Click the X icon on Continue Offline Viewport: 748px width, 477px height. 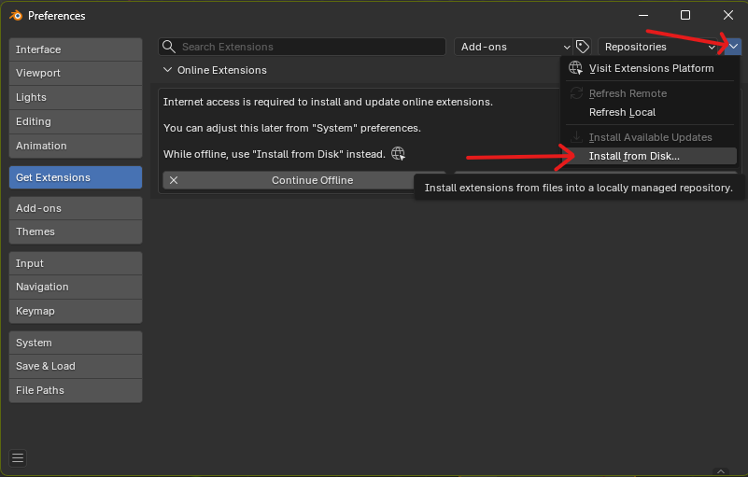tap(174, 180)
